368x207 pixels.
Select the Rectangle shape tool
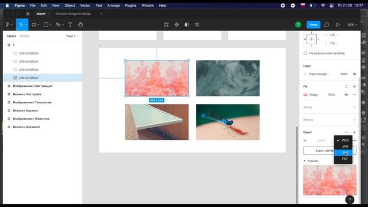(46, 25)
